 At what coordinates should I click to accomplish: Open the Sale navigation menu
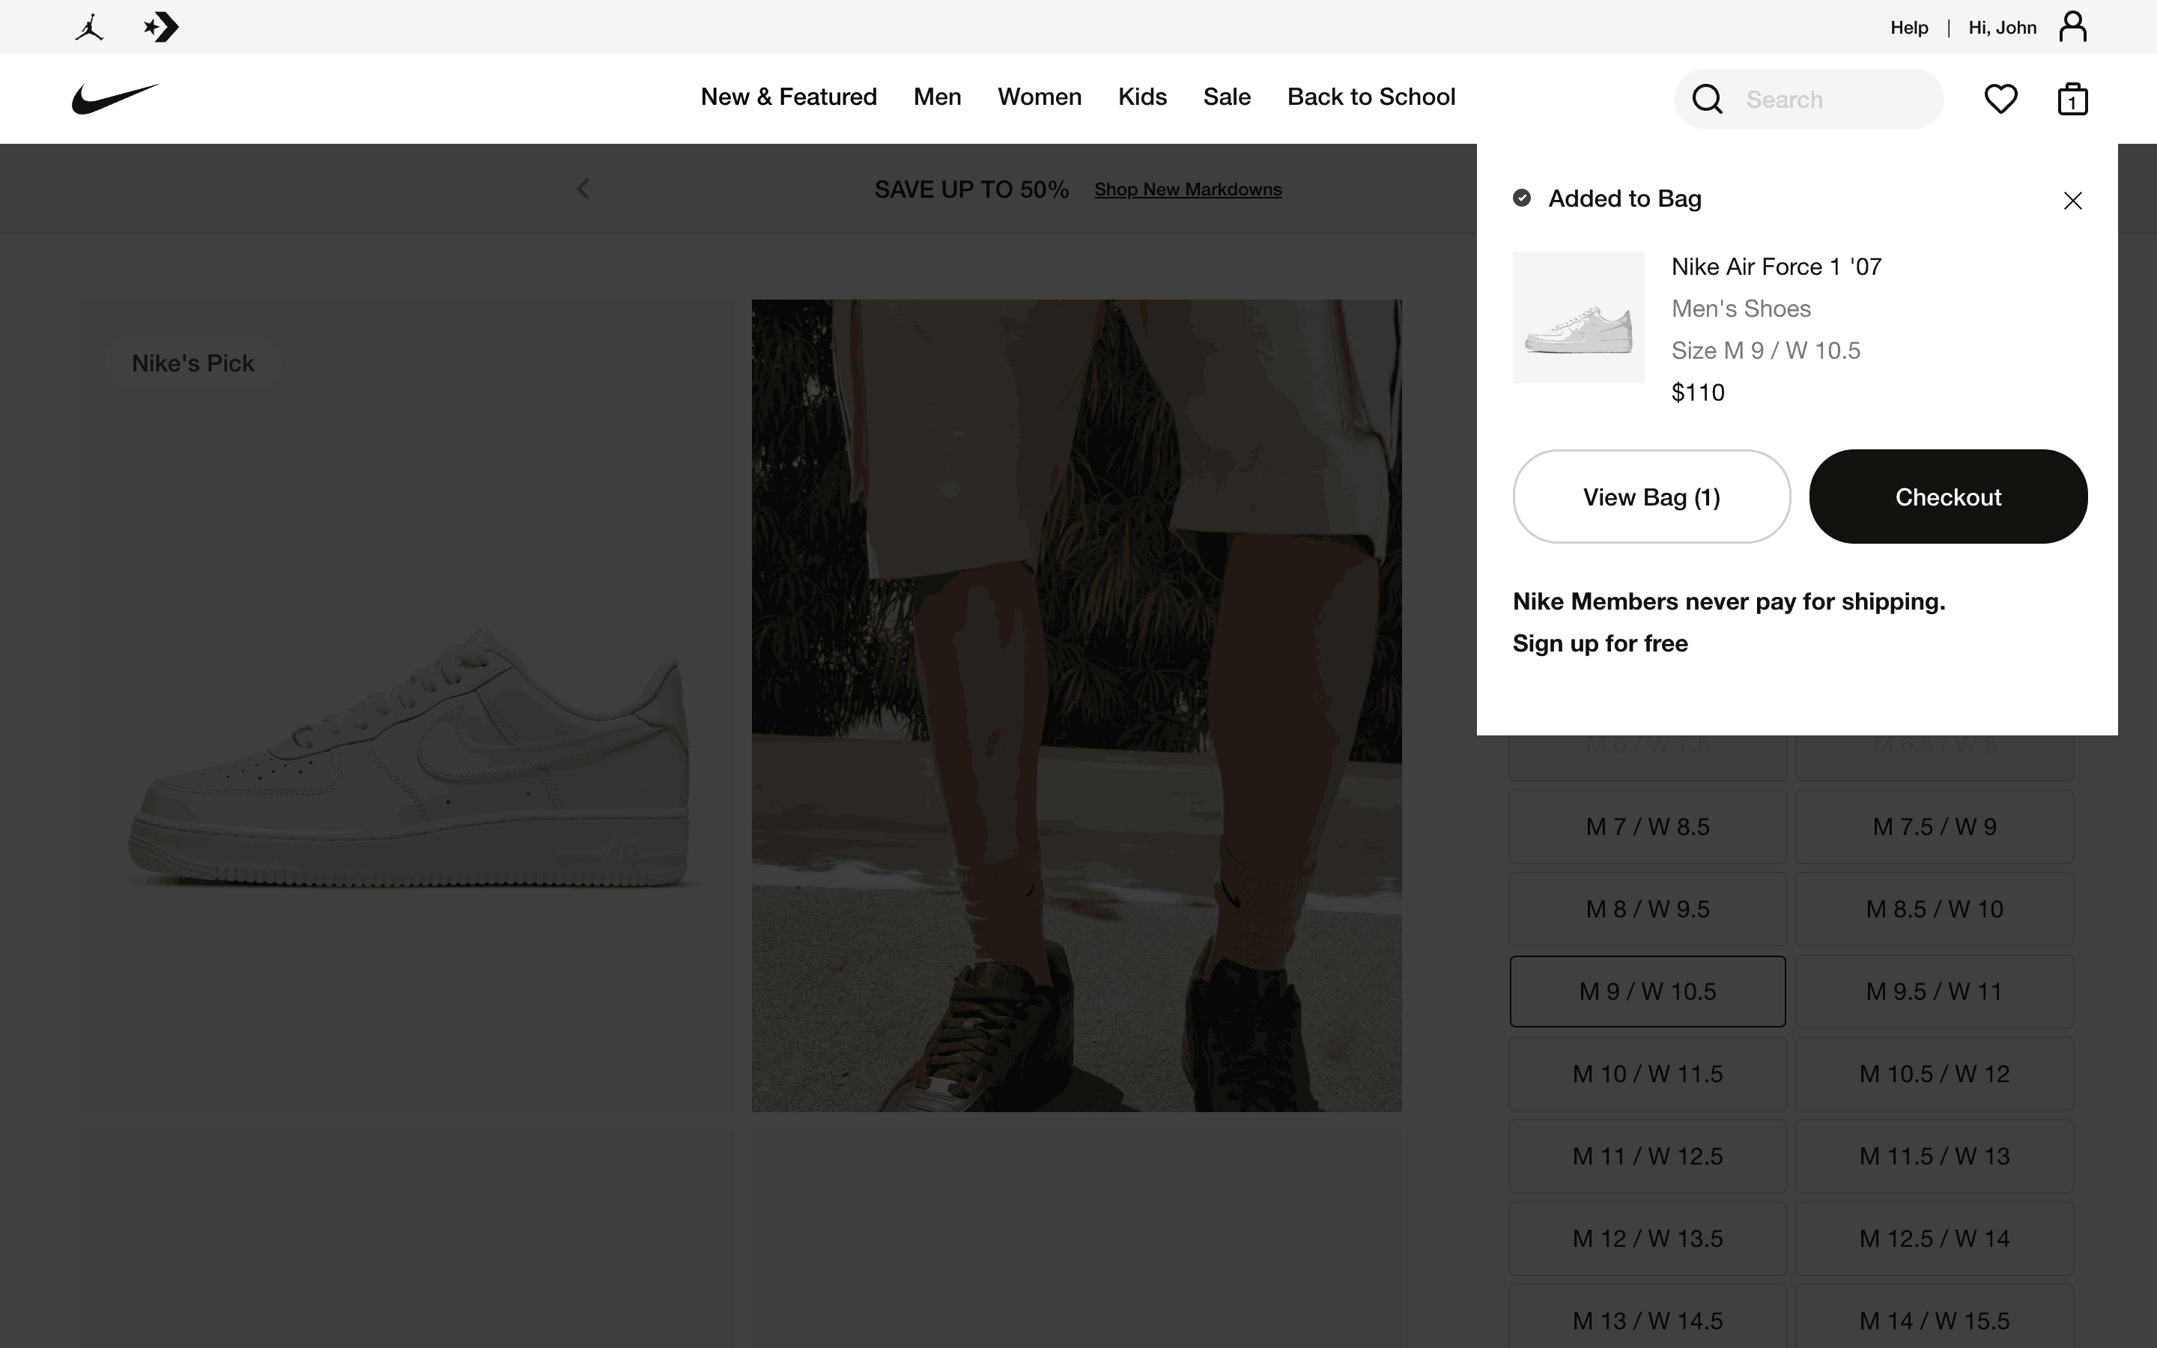pos(1227,97)
